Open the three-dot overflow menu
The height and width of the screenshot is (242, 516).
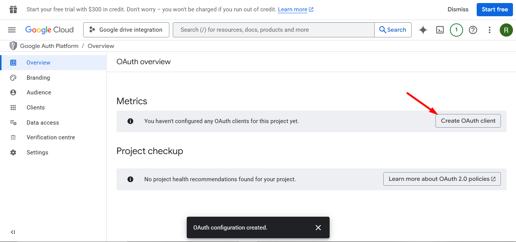[x=490, y=30]
